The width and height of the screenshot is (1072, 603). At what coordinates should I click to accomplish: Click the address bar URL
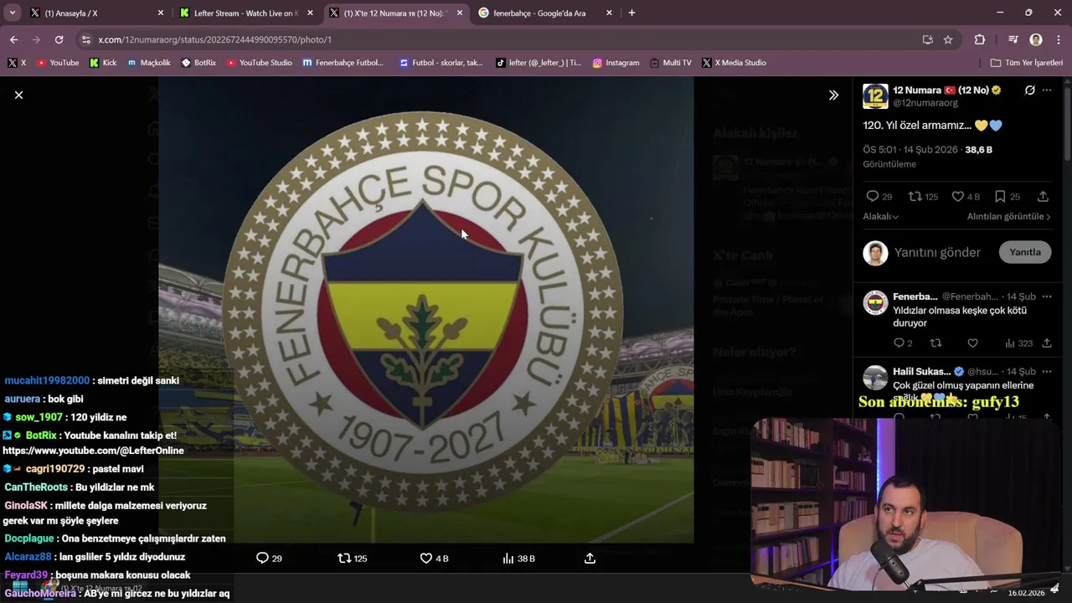click(214, 39)
